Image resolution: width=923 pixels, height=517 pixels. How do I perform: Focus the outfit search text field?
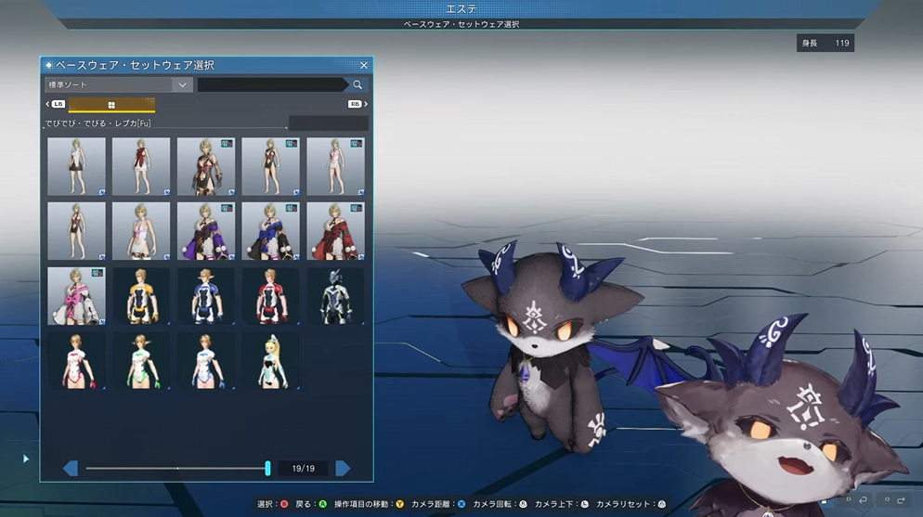point(273,84)
